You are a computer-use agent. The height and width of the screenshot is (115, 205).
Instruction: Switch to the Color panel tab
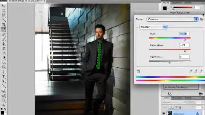click(x=166, y=3)
